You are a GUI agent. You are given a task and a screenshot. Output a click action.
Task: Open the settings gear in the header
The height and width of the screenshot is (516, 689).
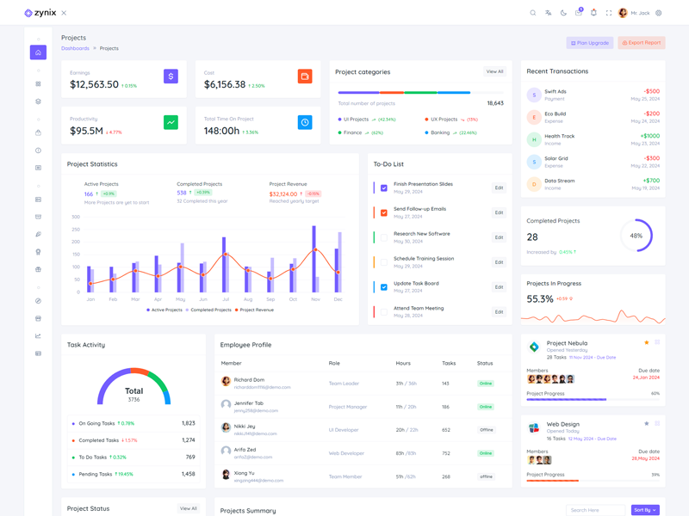[x=659, y=13]
